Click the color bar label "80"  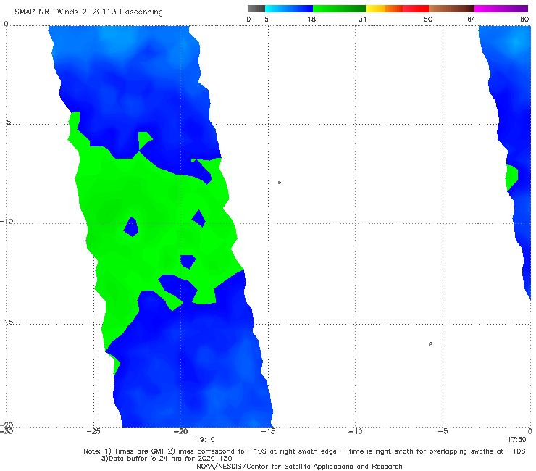524,19
